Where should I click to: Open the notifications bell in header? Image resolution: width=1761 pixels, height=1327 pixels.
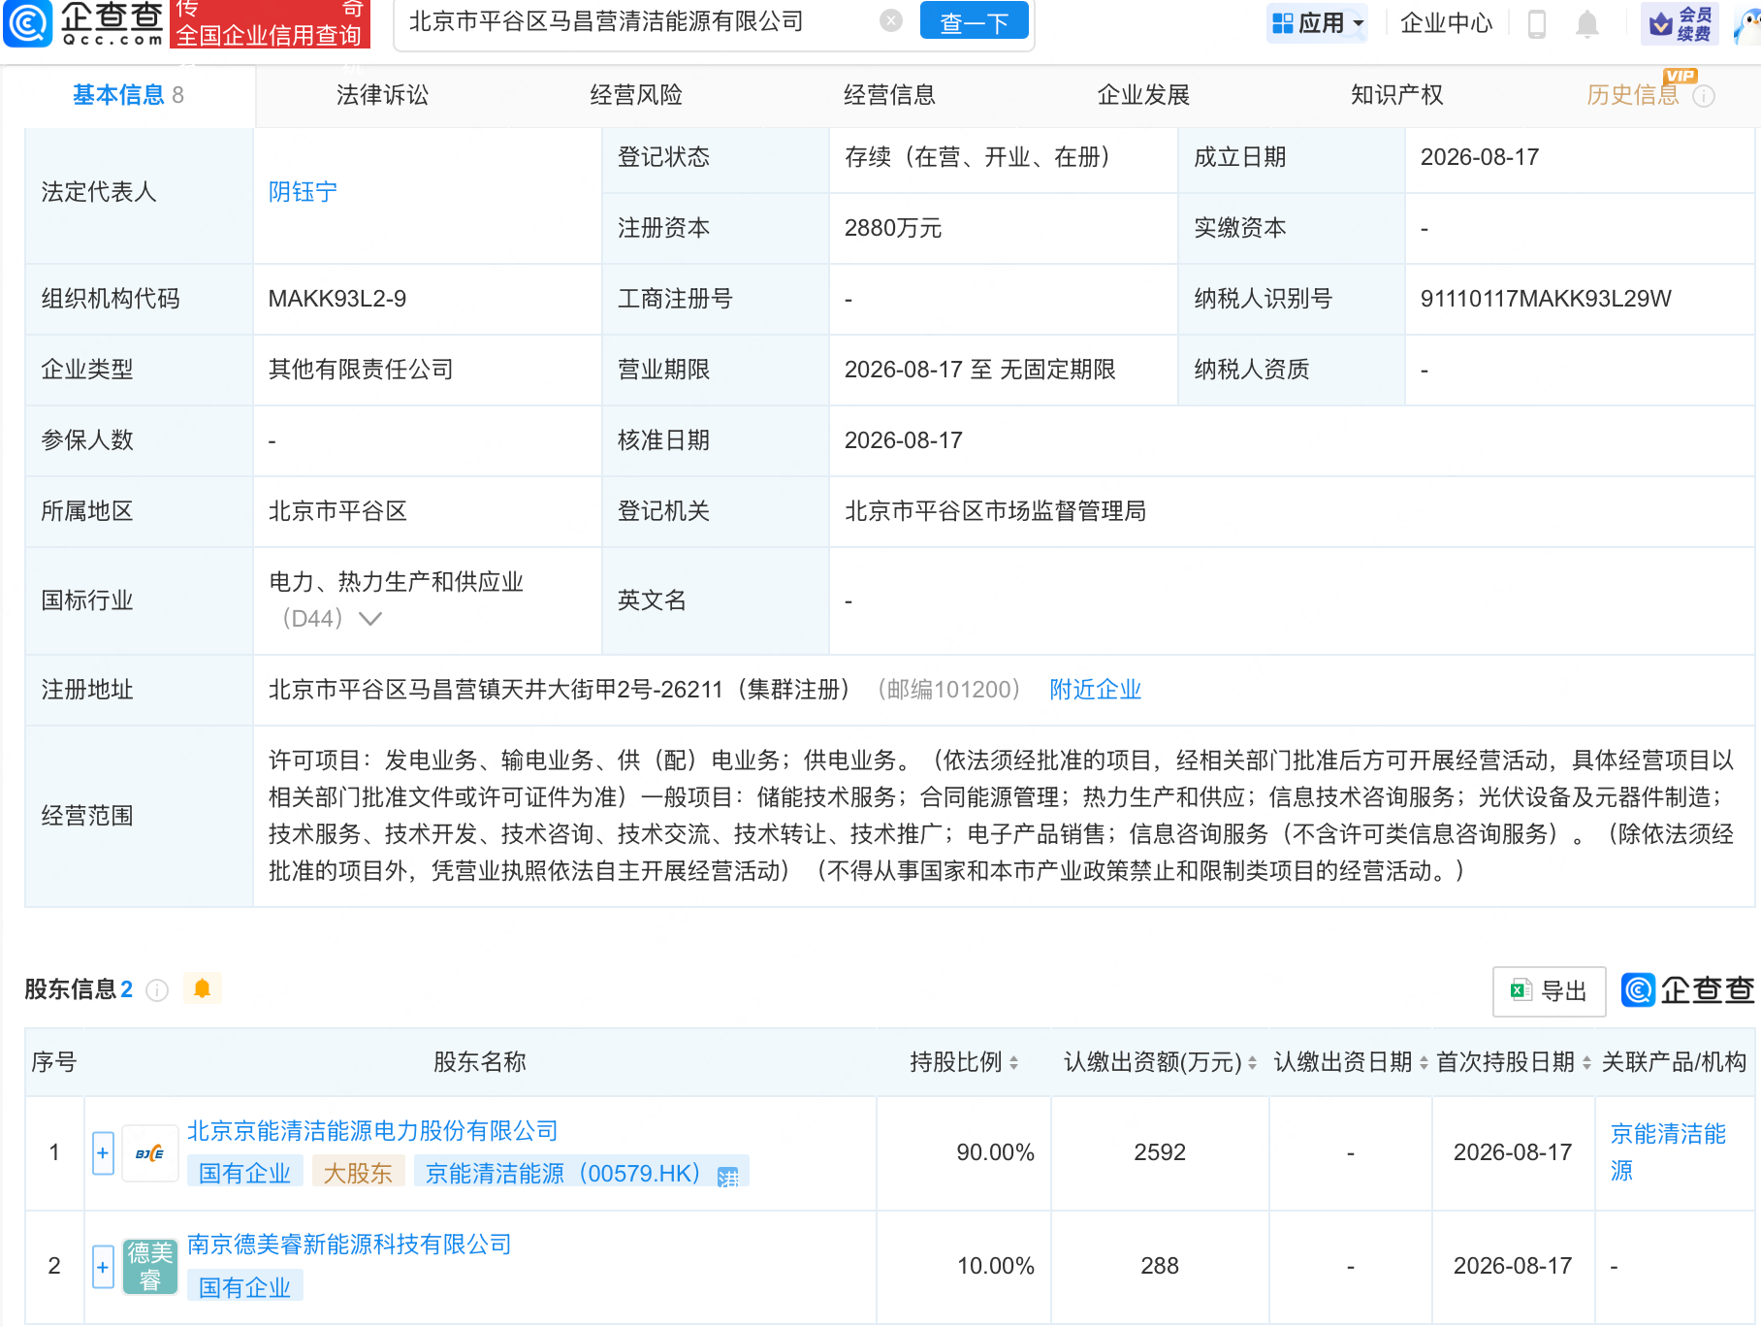(1586, 23)
